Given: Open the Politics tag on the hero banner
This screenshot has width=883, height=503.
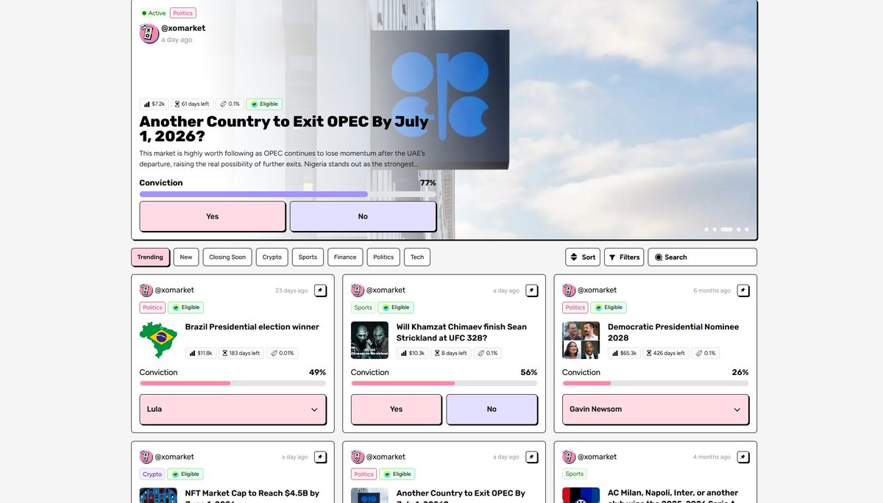Looking at the screenshot, I should [x=182, y=13].
